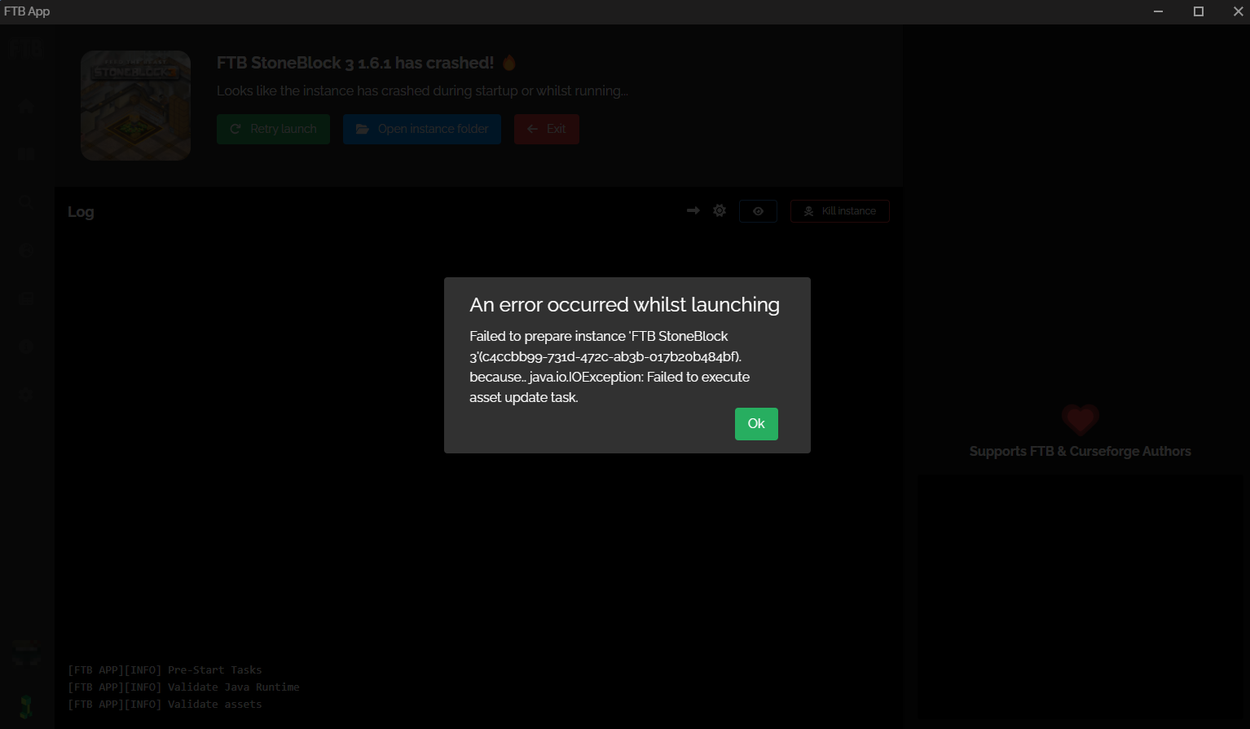
Task: Click the upload-log arrow icon near Log
Action: [692, 210]
